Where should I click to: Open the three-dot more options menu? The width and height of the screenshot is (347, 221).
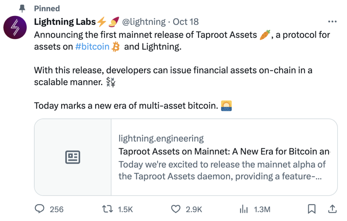[332, 21]
